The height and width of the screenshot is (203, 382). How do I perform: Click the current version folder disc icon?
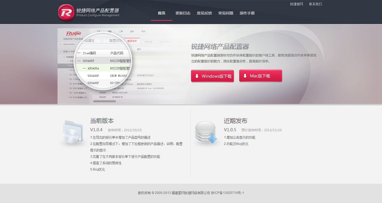coord(73,133)
